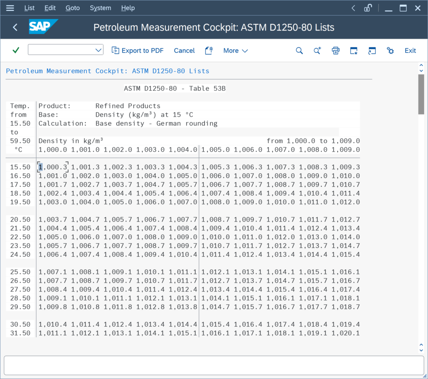428x379 pixels.
Task: Open the Goto menu
Action: tap(73, 8)
